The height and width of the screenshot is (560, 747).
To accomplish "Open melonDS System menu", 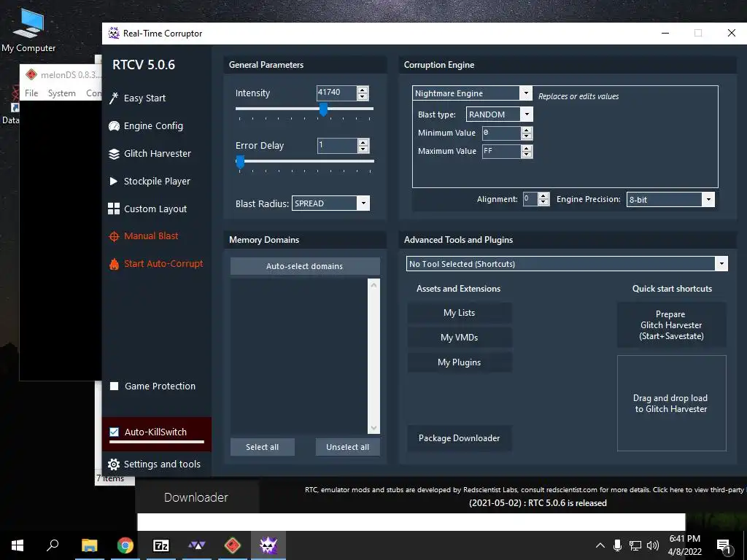I will pyautogui.click(x=61, y=93).
